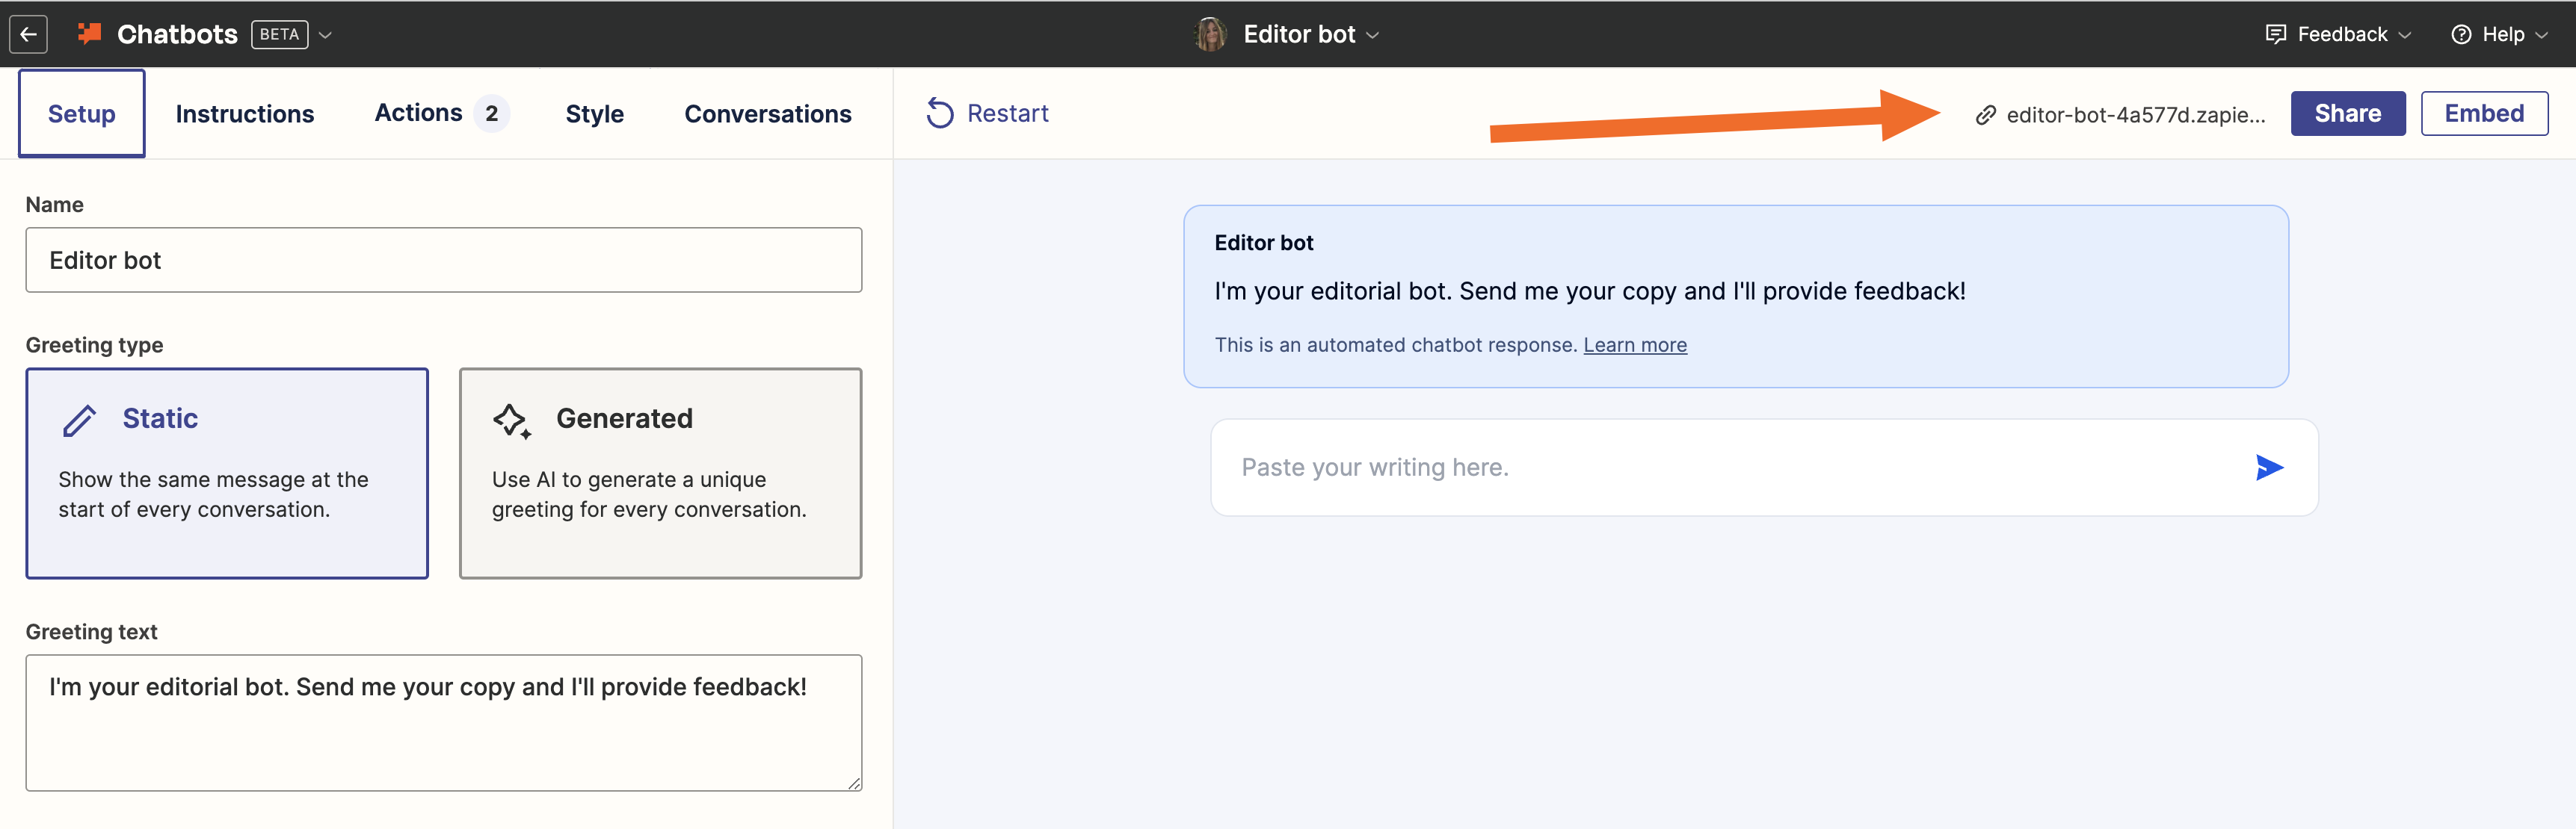This screenshot has height=829, width=2576.
Task: Click the editor-bot-4a577d.zapie... link
Action: pyautogui.click(x=2136, y=115)
